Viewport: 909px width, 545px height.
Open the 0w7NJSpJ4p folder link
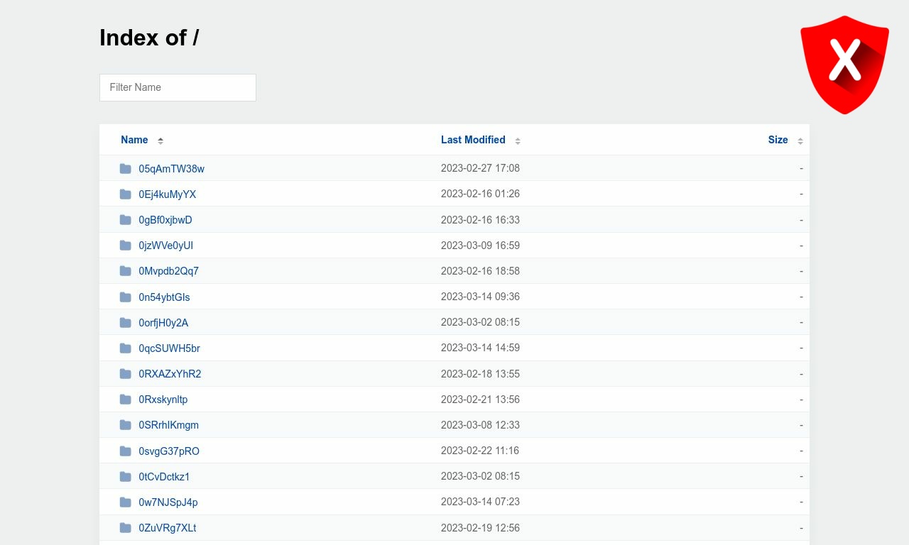[168, 502]
